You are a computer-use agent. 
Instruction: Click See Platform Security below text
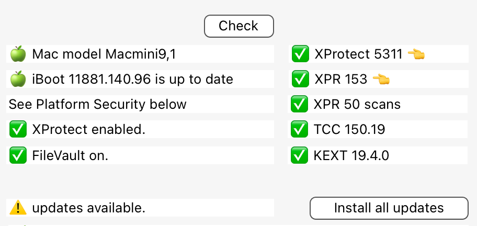coord(97,104)
